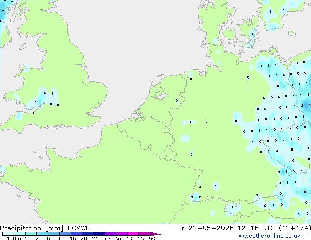
Task: Click the "Precipitation [mm]" title text
Action: [x=32, y=228]
